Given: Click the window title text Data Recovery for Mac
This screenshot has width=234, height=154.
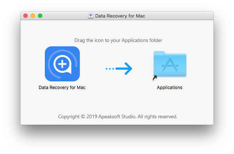Looking at the screenshot, I should tap(120, 16).
